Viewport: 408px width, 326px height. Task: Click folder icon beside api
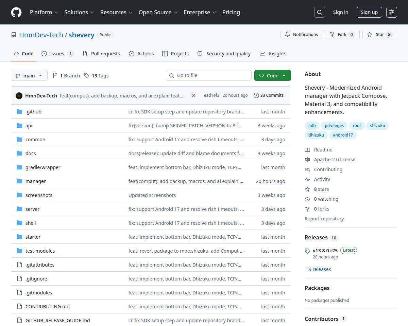pos(19,125)
